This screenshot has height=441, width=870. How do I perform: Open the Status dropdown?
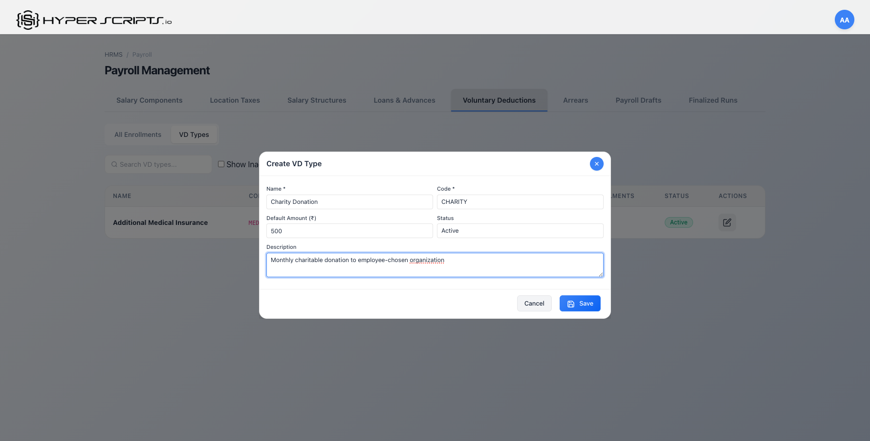[x=520, y=230]
